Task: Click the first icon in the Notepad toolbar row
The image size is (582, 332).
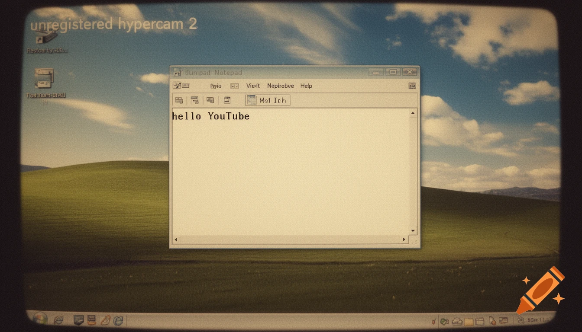Action: click(179, 100)
